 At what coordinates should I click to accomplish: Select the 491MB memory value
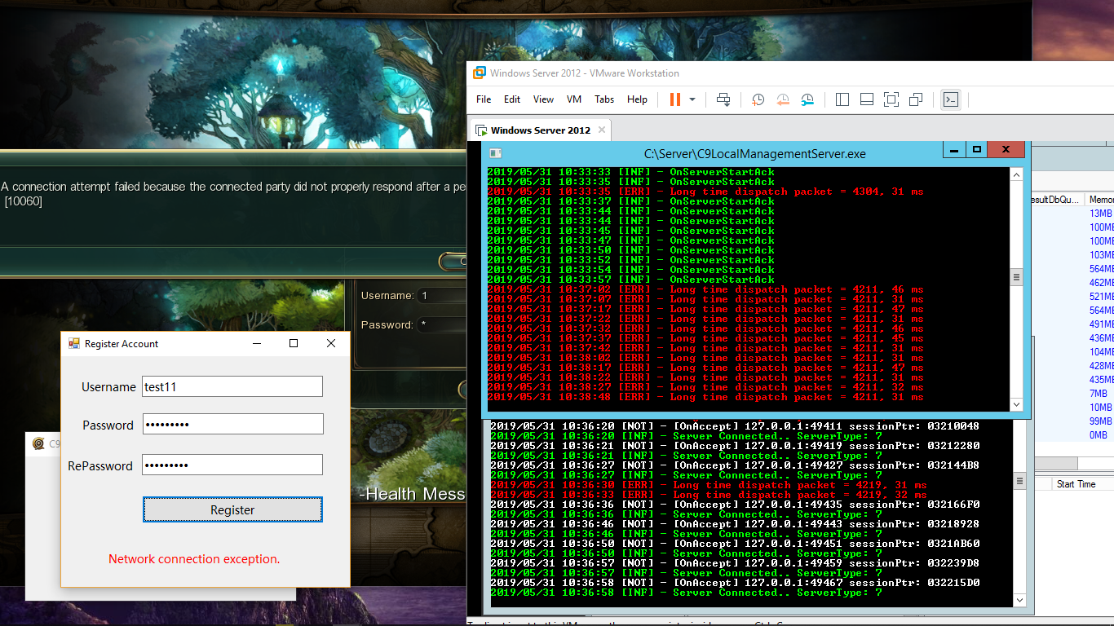[1101, 324]
